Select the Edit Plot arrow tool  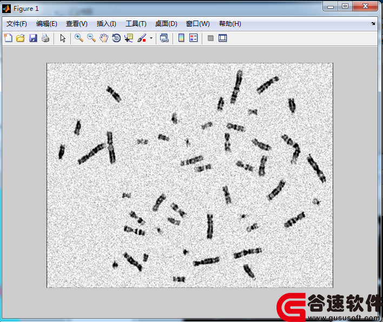pyautogui.click(x=63, y=38)
